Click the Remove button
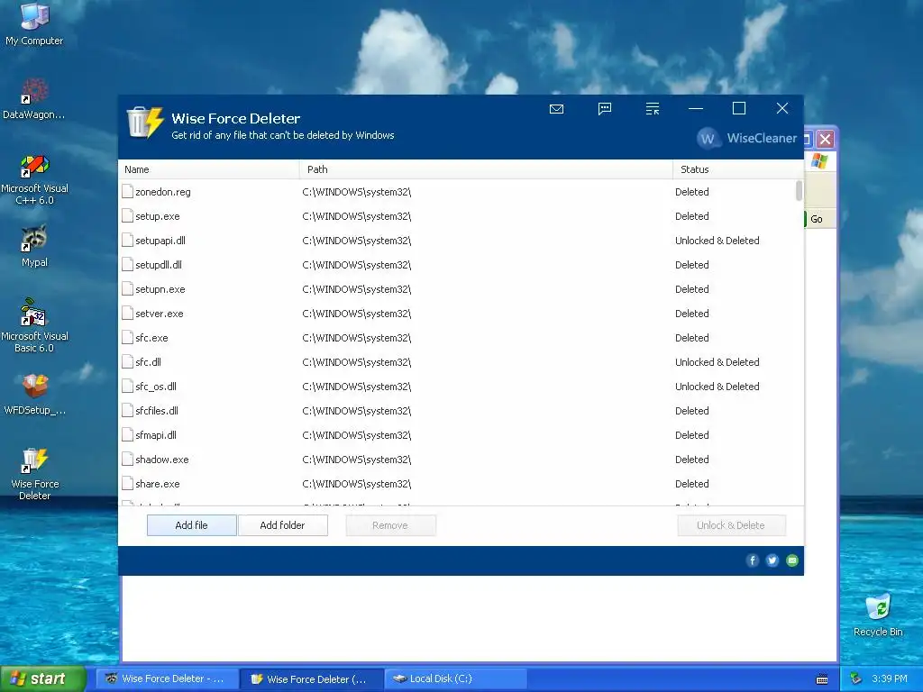923x692 pixels. [390, 525]
